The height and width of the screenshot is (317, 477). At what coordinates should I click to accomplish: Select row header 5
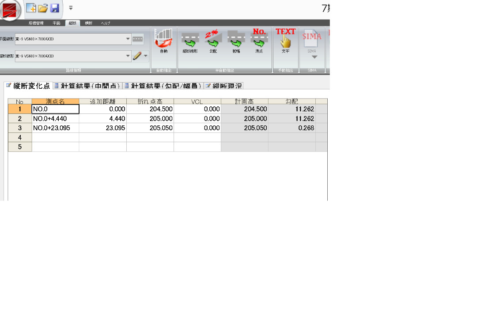(20, 147)
